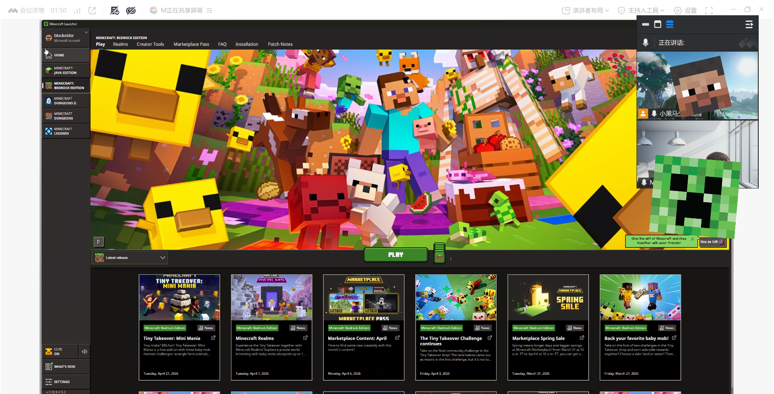
Task: Expand the blockolder account dropdown
Action: coord(86,33)
